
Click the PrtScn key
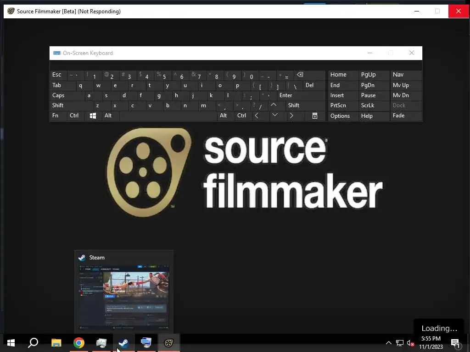click(x=343, y=105)
